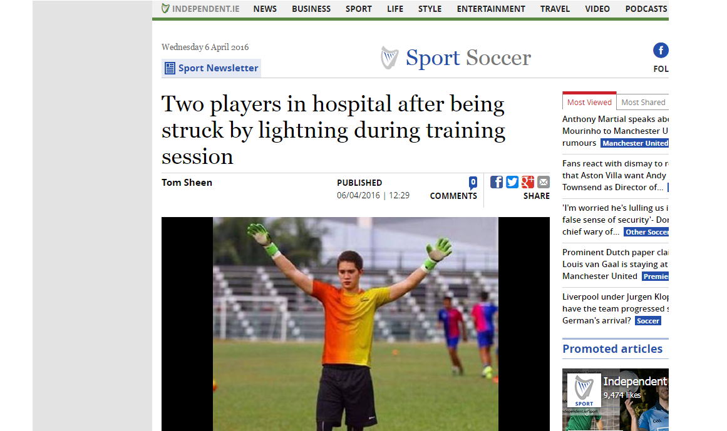Share the article on Facebook
Viewport: 727px width, 431px height.
tap(496, 182)
